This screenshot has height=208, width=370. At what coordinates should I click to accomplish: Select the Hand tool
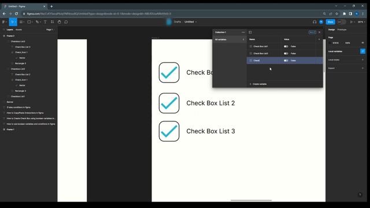59,22
